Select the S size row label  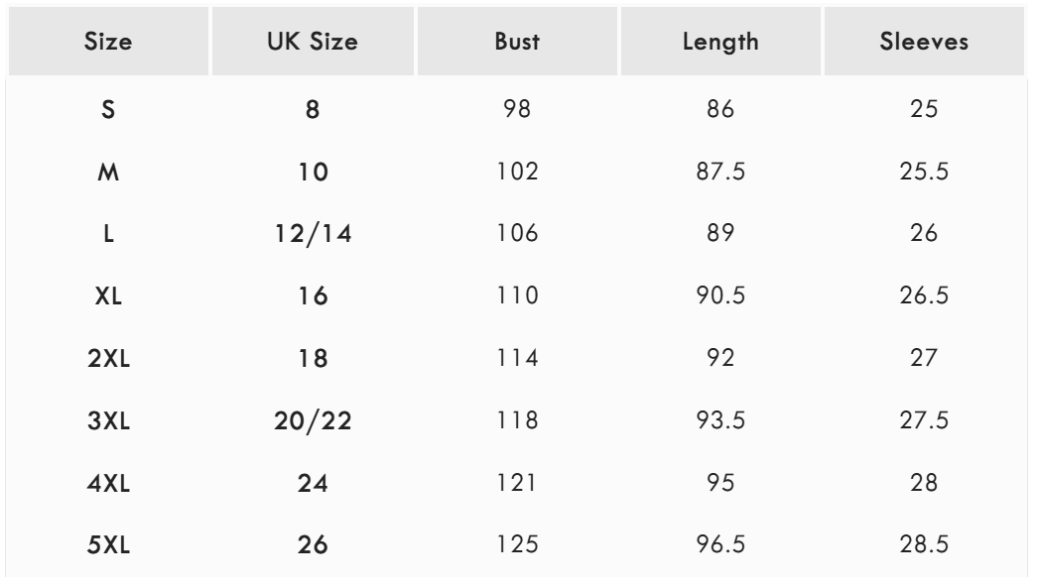[x=108, y=111]
